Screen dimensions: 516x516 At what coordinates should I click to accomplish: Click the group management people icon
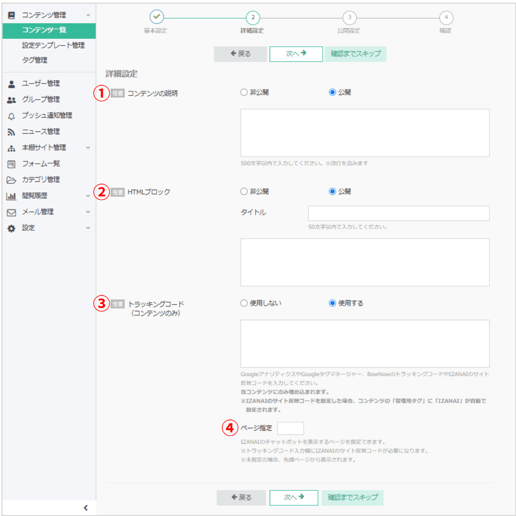tap(12, 100)
